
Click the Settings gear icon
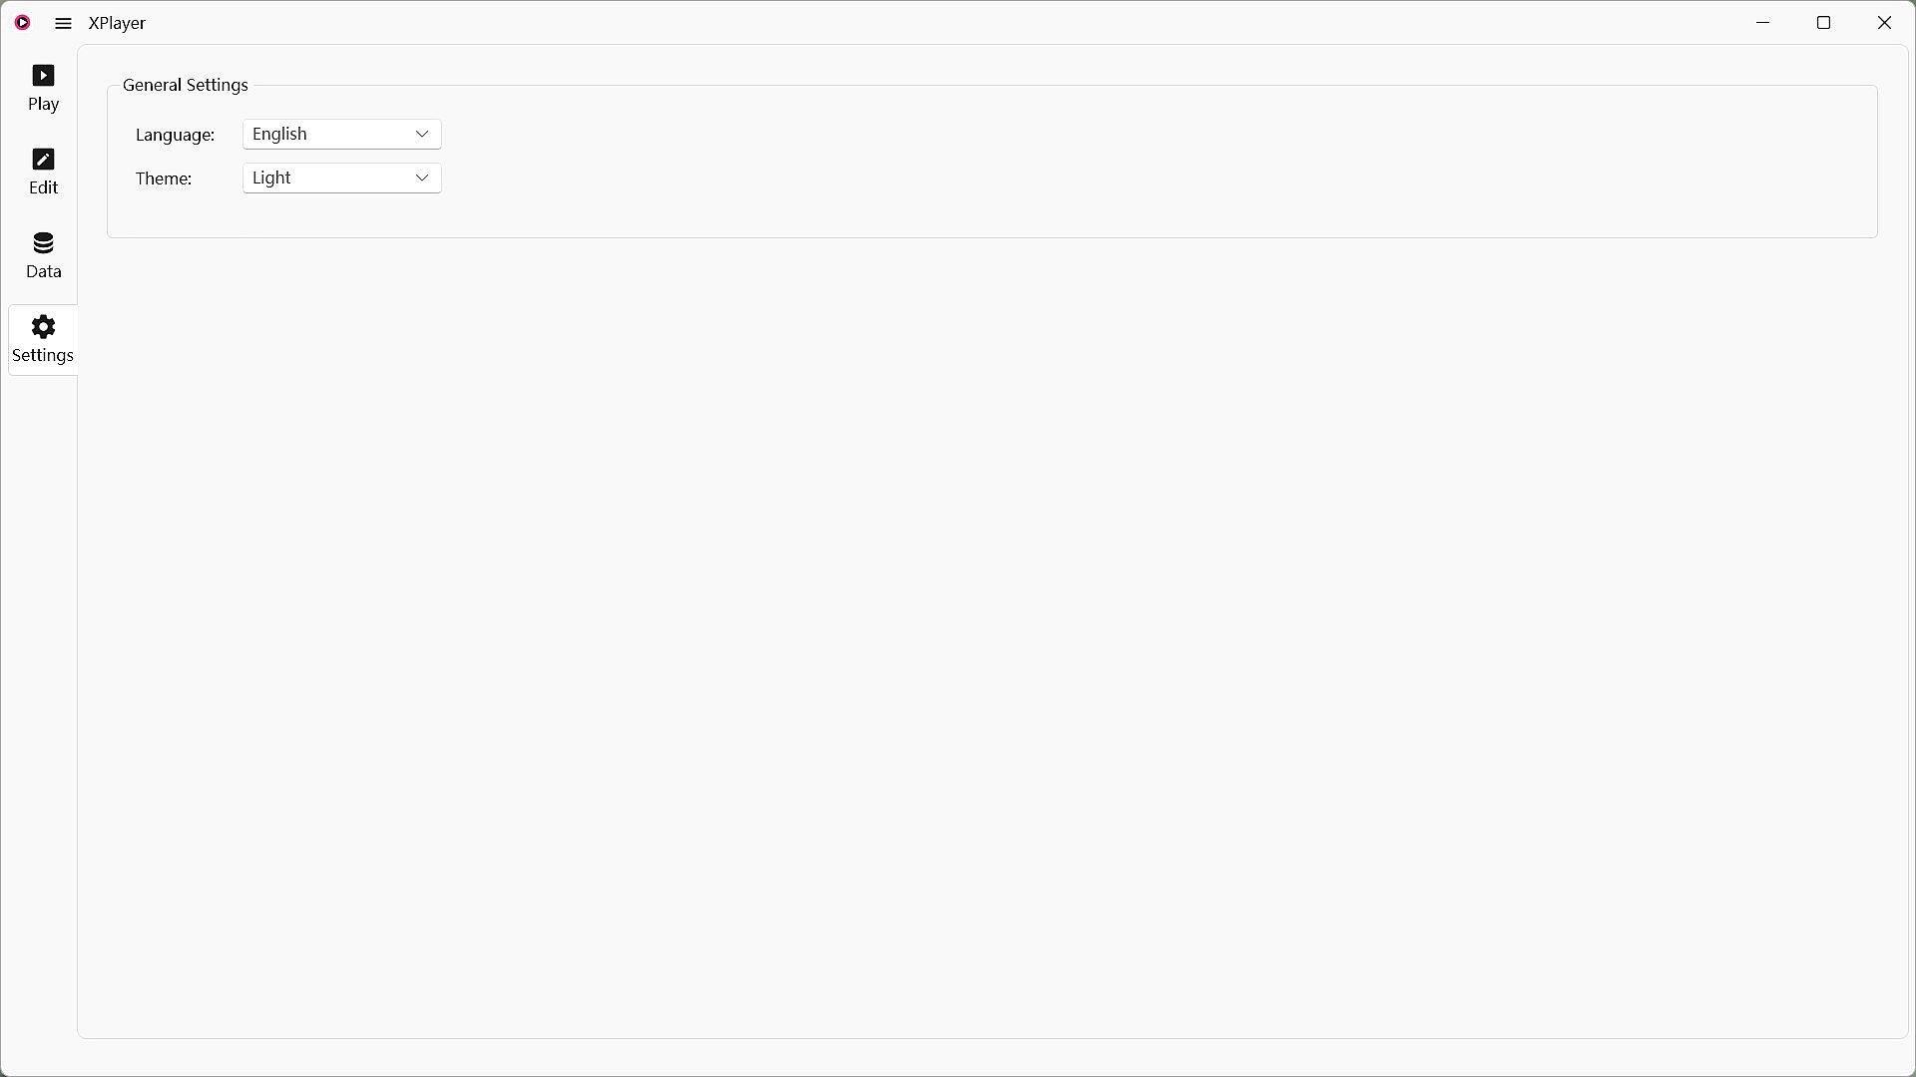(x=43, y=327)
